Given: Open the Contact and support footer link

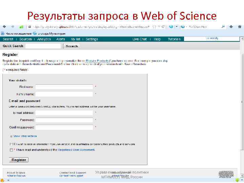Looking at the screenshot, I should (x=71, y=176).
